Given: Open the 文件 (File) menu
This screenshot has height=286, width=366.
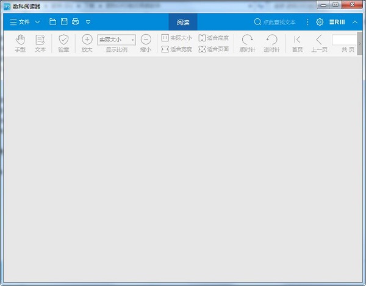Looking at the screenshot, I should [24, 22].
